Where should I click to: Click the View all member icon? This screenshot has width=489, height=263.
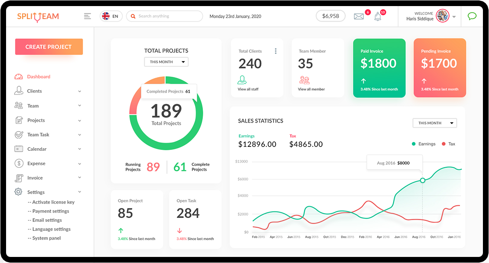pyautogui.click(x=304, y=80)
